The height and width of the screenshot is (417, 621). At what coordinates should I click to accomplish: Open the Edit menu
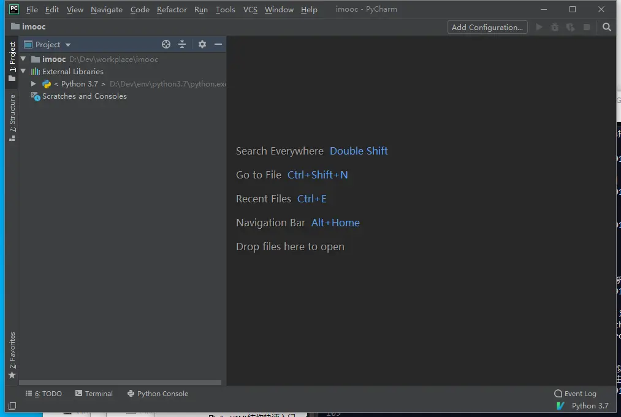tap(52, 9)
